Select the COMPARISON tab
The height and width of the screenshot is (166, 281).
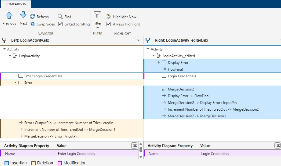[x=16, y=4]
